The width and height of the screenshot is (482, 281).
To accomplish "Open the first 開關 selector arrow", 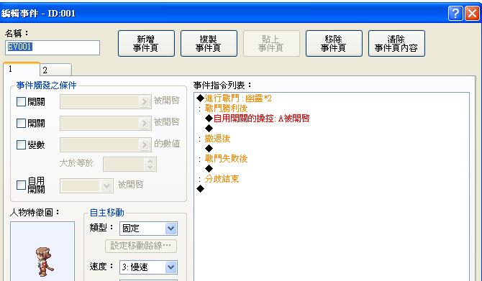I will tap(144, 101).
